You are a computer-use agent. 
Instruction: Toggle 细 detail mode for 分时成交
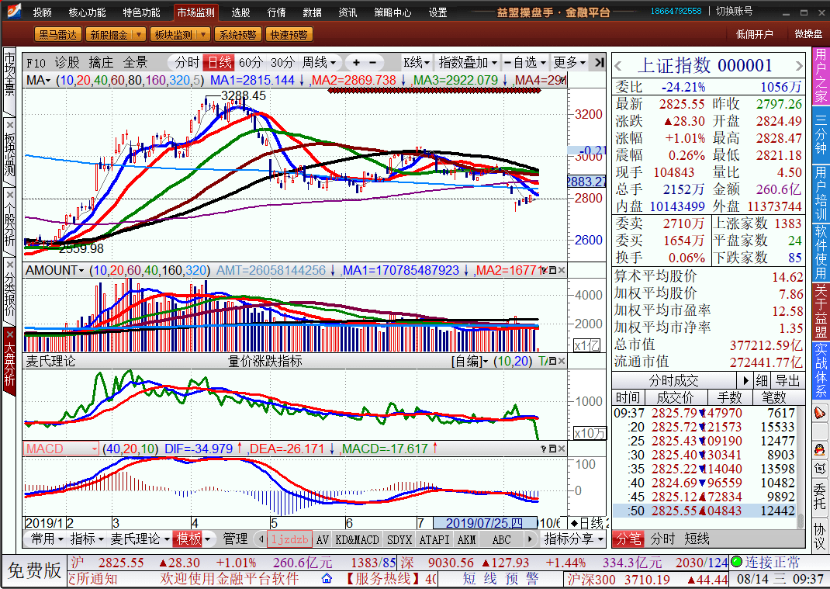tap(762, 380)
